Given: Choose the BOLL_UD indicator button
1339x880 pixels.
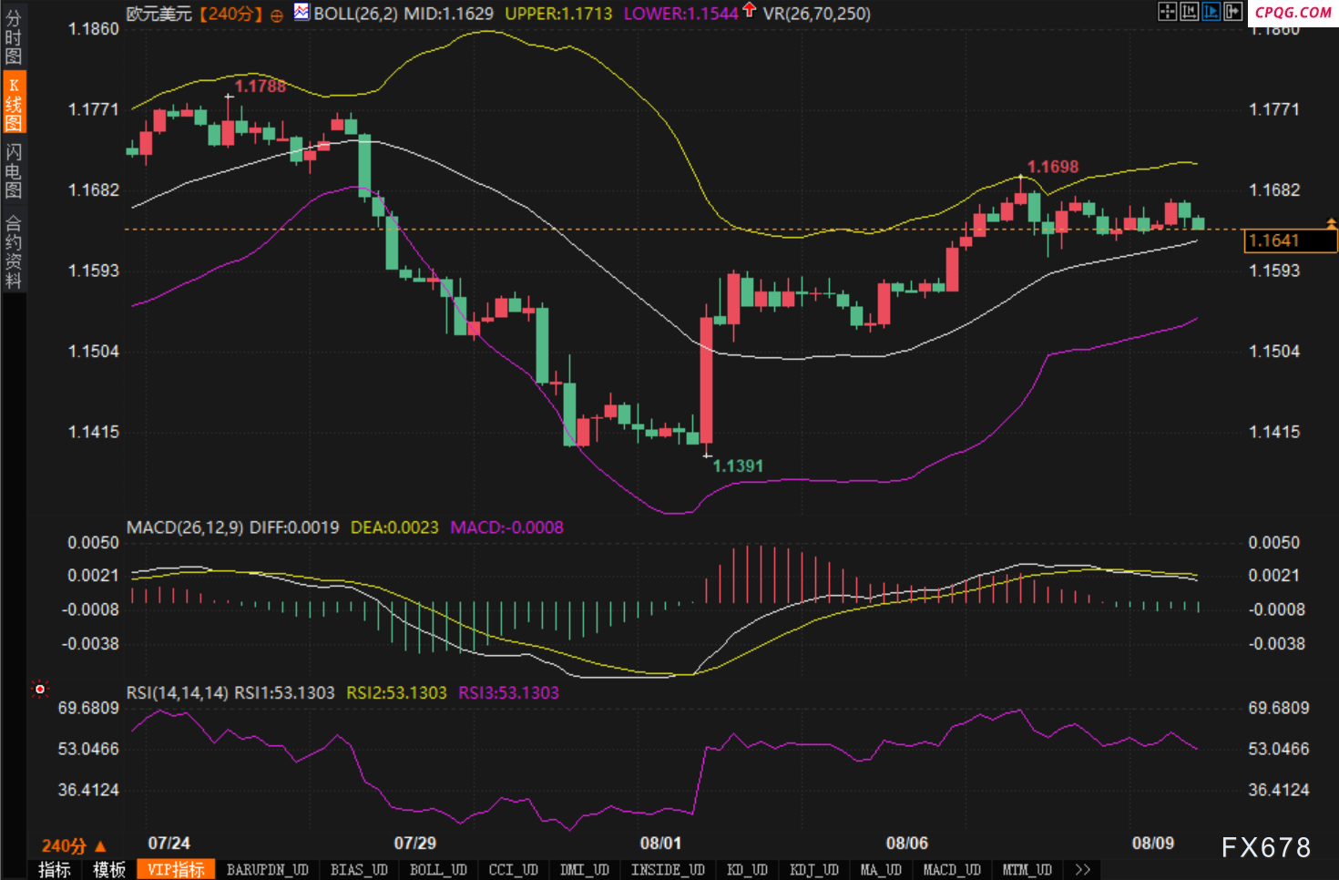Looking at the screenshot, I should (x=438, y=870).
